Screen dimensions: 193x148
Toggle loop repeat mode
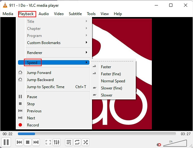click(x=77, y=142)
